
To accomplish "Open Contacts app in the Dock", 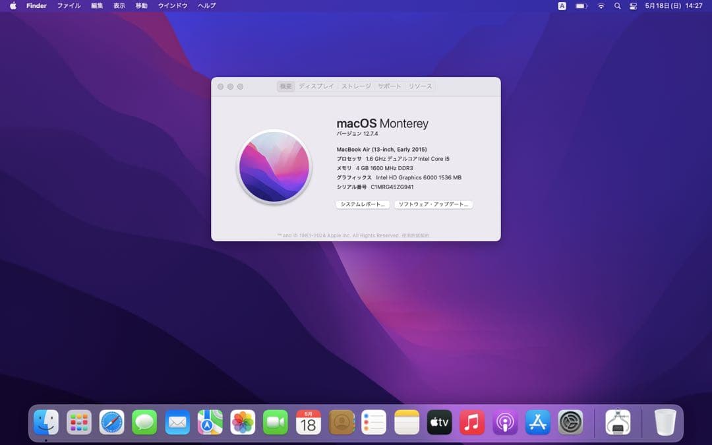I will coord(341,422).
